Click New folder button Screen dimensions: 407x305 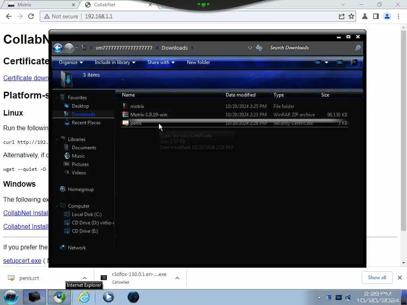pos(198,62)
